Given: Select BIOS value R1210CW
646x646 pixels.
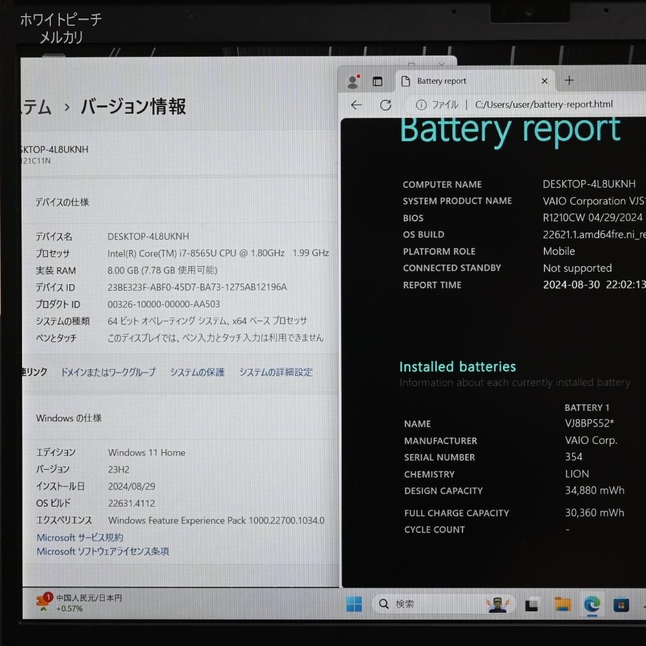Looking at the screenshot, I should [x=593, y=218].
